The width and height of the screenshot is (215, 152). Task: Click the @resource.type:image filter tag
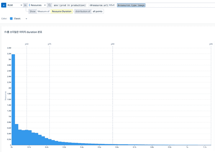coord(131,5)
